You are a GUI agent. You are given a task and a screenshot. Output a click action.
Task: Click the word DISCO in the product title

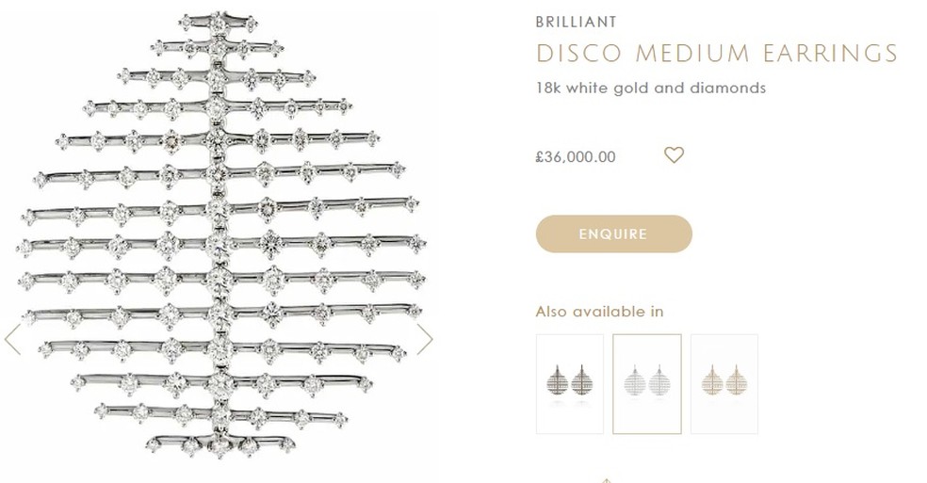[578, 54]
